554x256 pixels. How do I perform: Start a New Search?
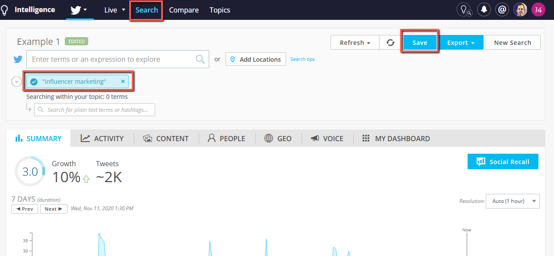click(513, 42)
